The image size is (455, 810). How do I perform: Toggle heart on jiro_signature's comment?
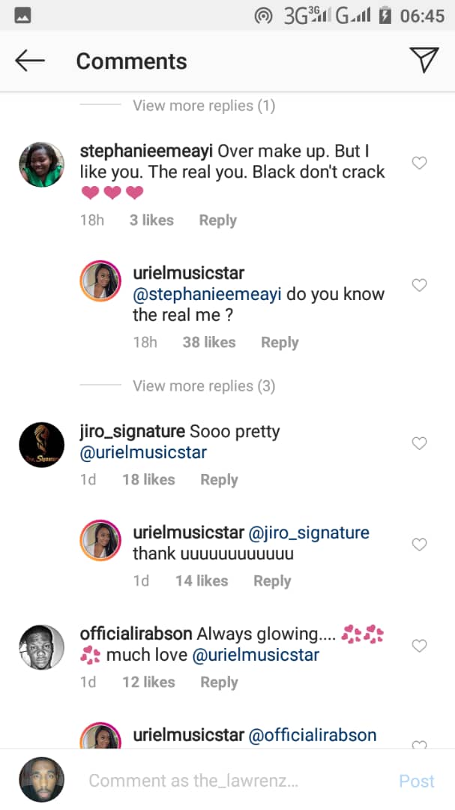[420, 443]
